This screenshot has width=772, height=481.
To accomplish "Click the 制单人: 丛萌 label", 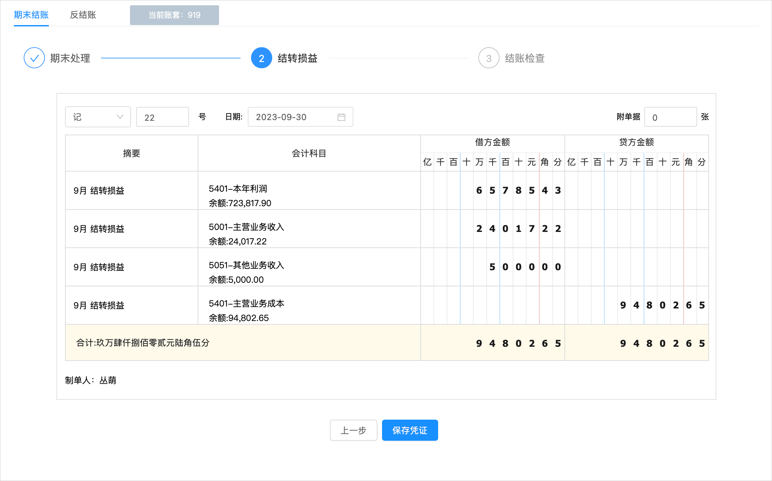I will 91,380.
